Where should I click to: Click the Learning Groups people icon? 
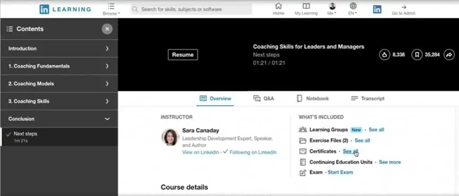click(x=303, y=130)
